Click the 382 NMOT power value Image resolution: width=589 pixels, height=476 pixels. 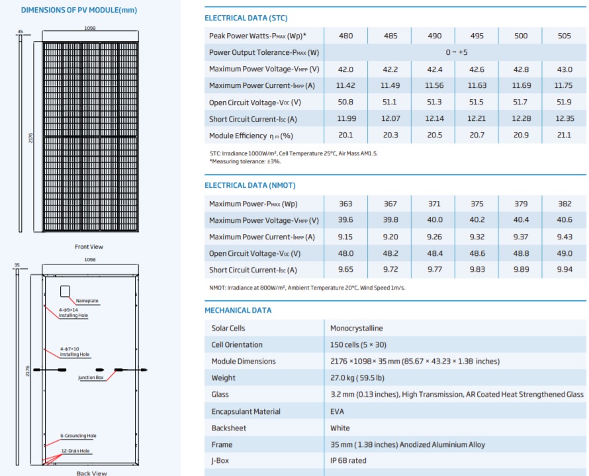(565, 204)
